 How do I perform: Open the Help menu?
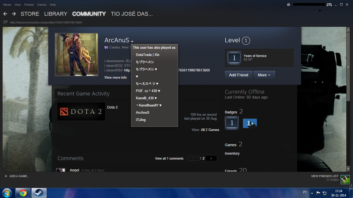pos(53,5)
